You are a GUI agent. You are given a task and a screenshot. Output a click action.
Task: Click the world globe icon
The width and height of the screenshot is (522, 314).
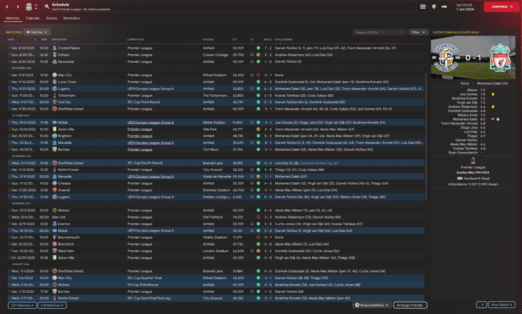tap(434, 7)
